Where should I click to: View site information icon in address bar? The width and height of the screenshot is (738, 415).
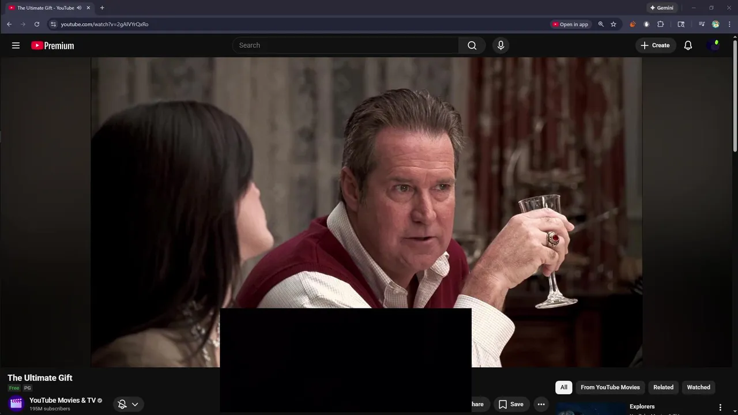(x=53, y=24)
